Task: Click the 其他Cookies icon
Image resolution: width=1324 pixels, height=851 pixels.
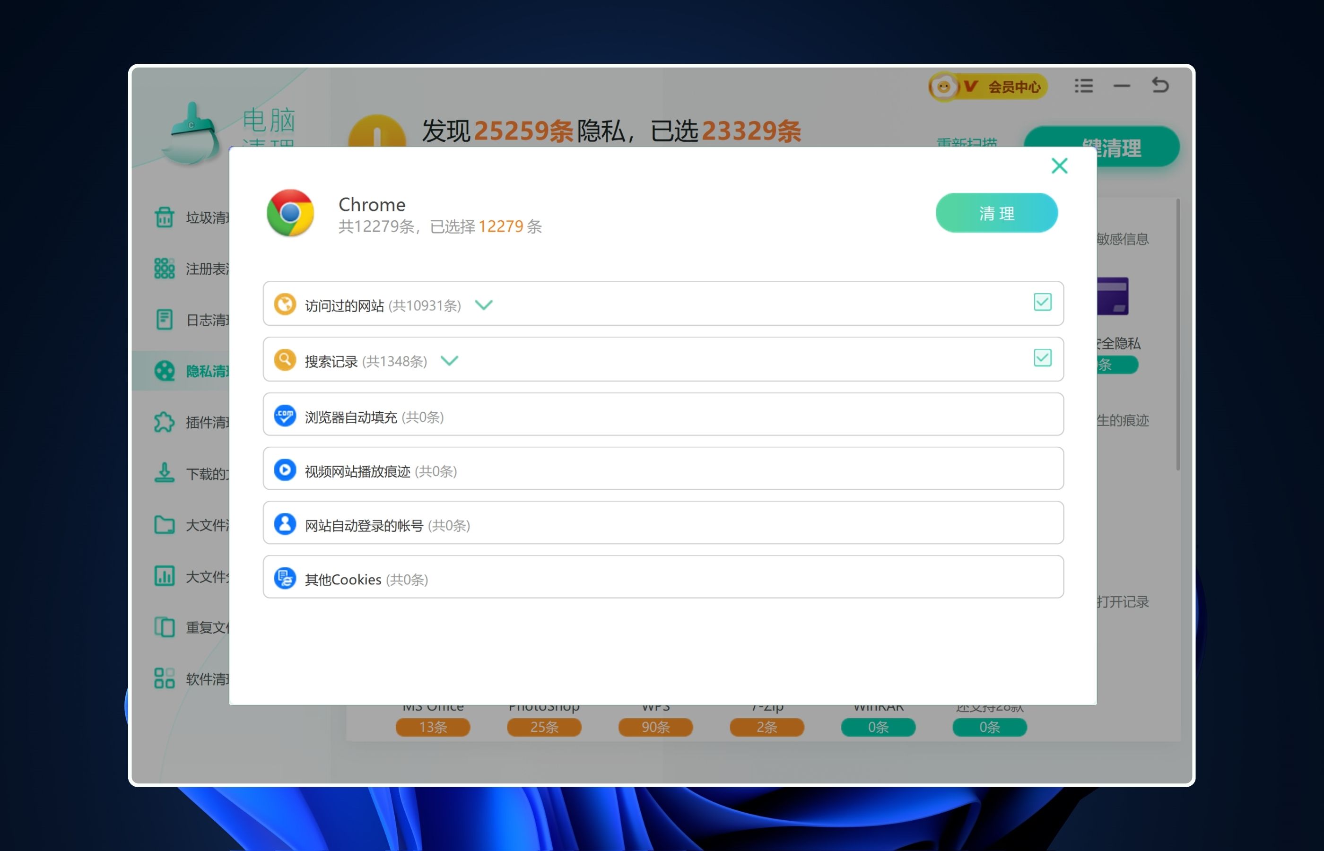Action: tap(285, 579)
